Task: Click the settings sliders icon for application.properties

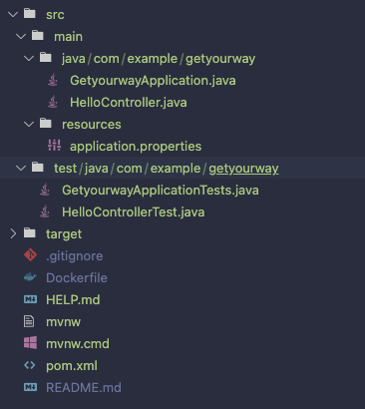Action: (54, 146)
